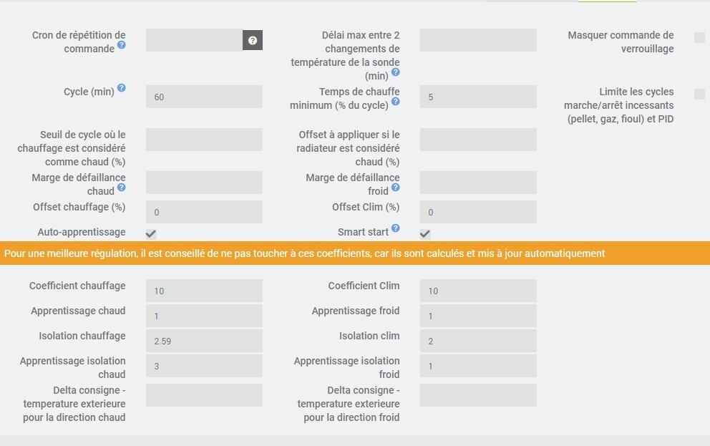Click help icon next to Cycle (min)
Screen dimensions: 710x446
tap(122, 88)
